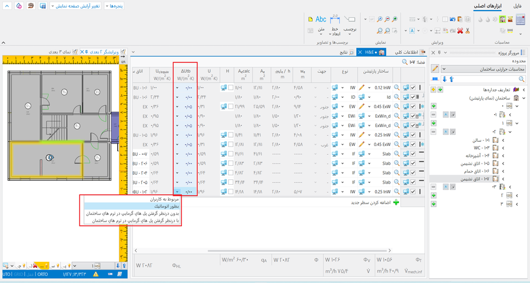Open the ΔUtb dropdown arrow in last row
This screenshot has height=283, width=530.
pos(177,192)
